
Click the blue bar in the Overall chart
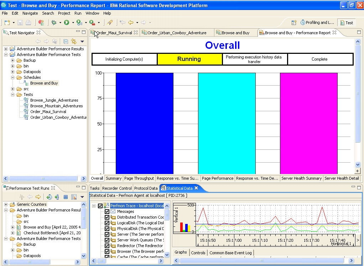(145, 123)
